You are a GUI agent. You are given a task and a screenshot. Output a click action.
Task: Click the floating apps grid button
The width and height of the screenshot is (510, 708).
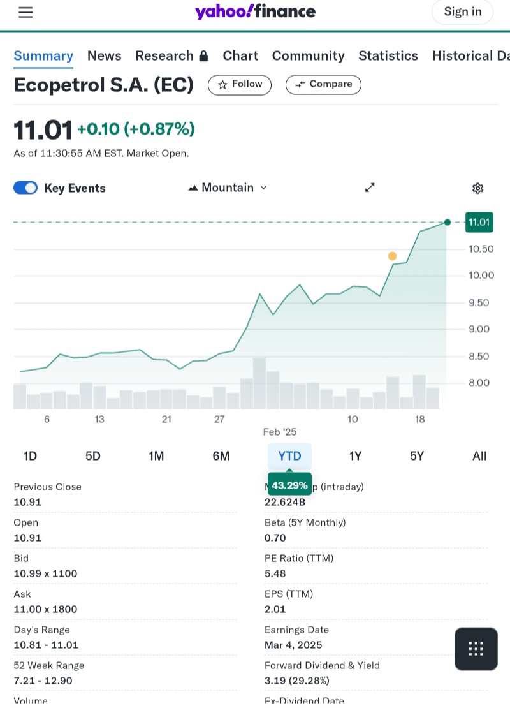pos(476,649)
